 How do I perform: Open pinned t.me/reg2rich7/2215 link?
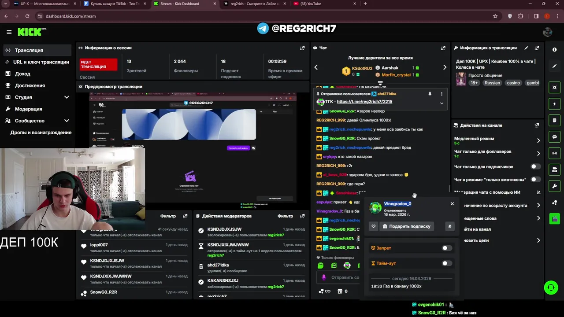tap(364, 102)
